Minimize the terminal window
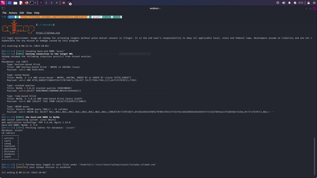The height and width of the screenshot is (178, 317). [306, 8]
